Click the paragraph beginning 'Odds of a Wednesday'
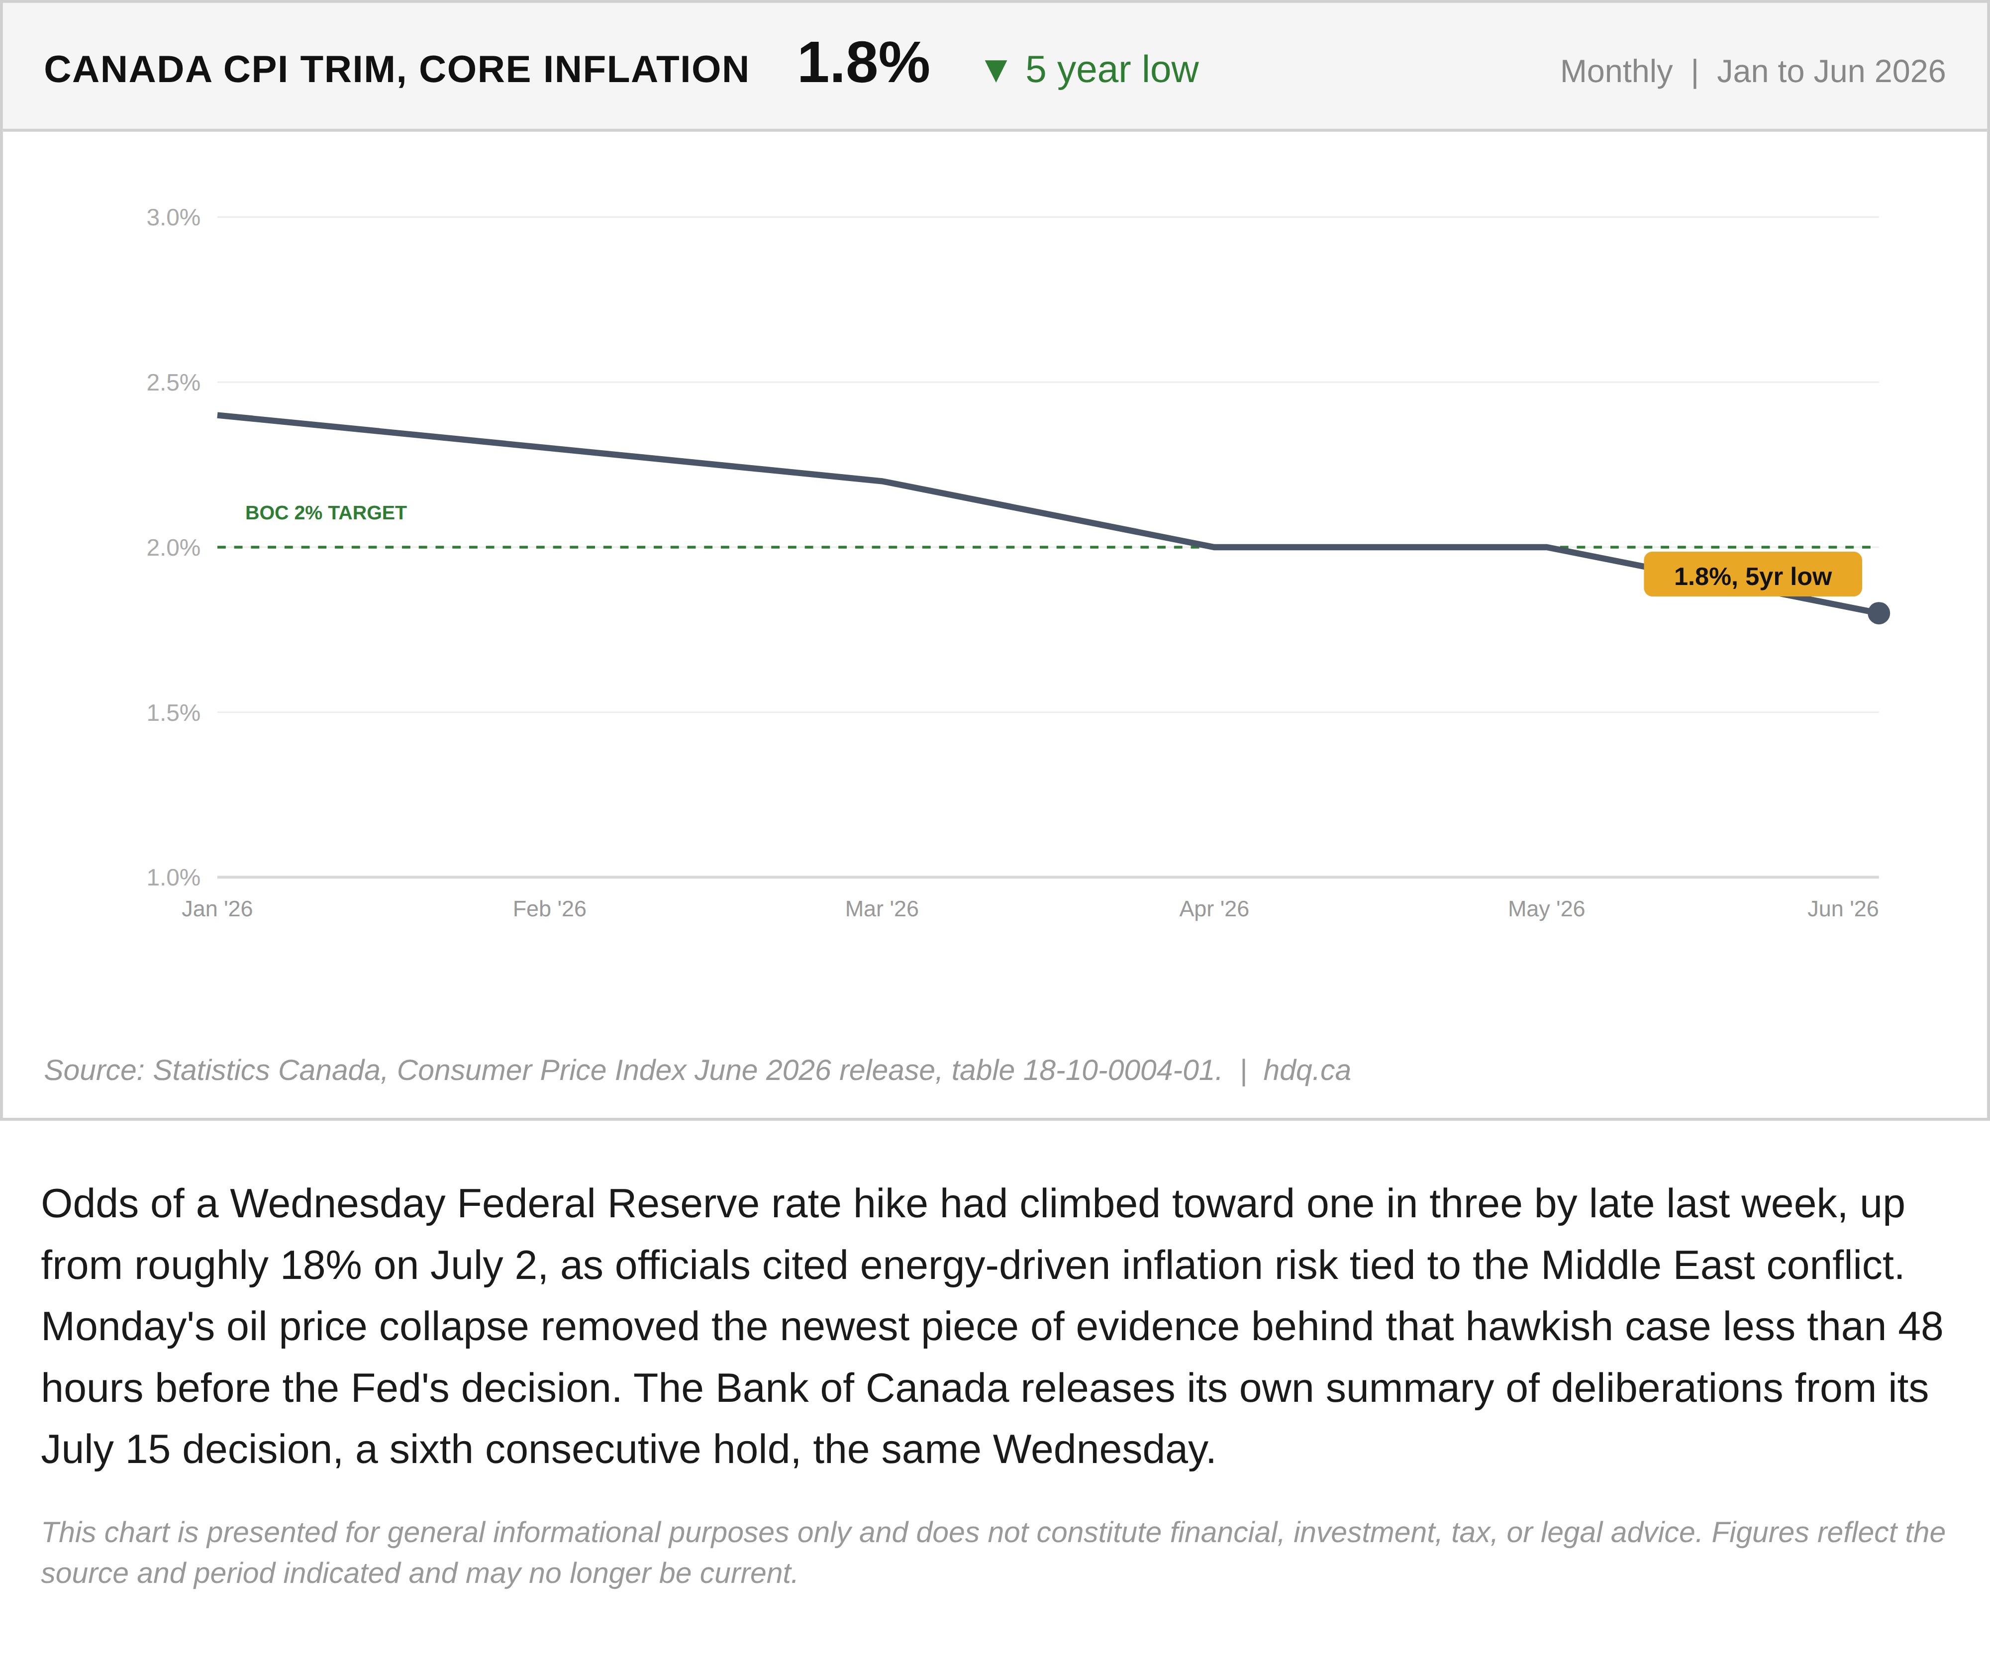This screenshot has height=1659, width=1990. point(992,1326)
